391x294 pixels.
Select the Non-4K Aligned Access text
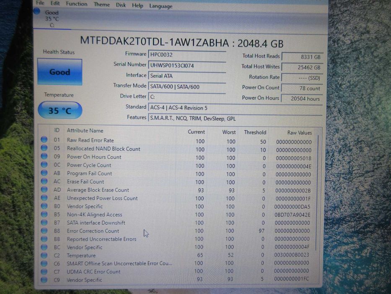[95, 215]
